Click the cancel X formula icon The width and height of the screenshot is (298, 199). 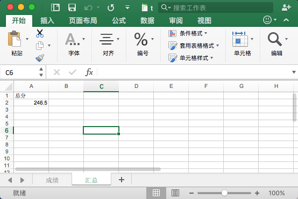[x=56, y=72]
